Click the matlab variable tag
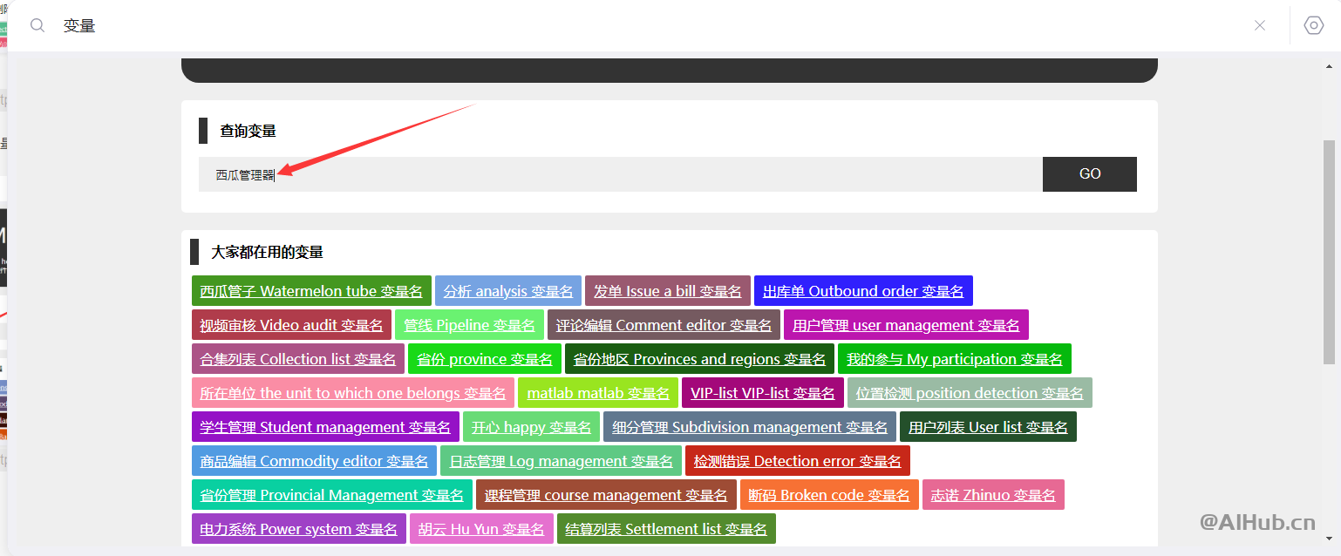 tap(598, 393)
